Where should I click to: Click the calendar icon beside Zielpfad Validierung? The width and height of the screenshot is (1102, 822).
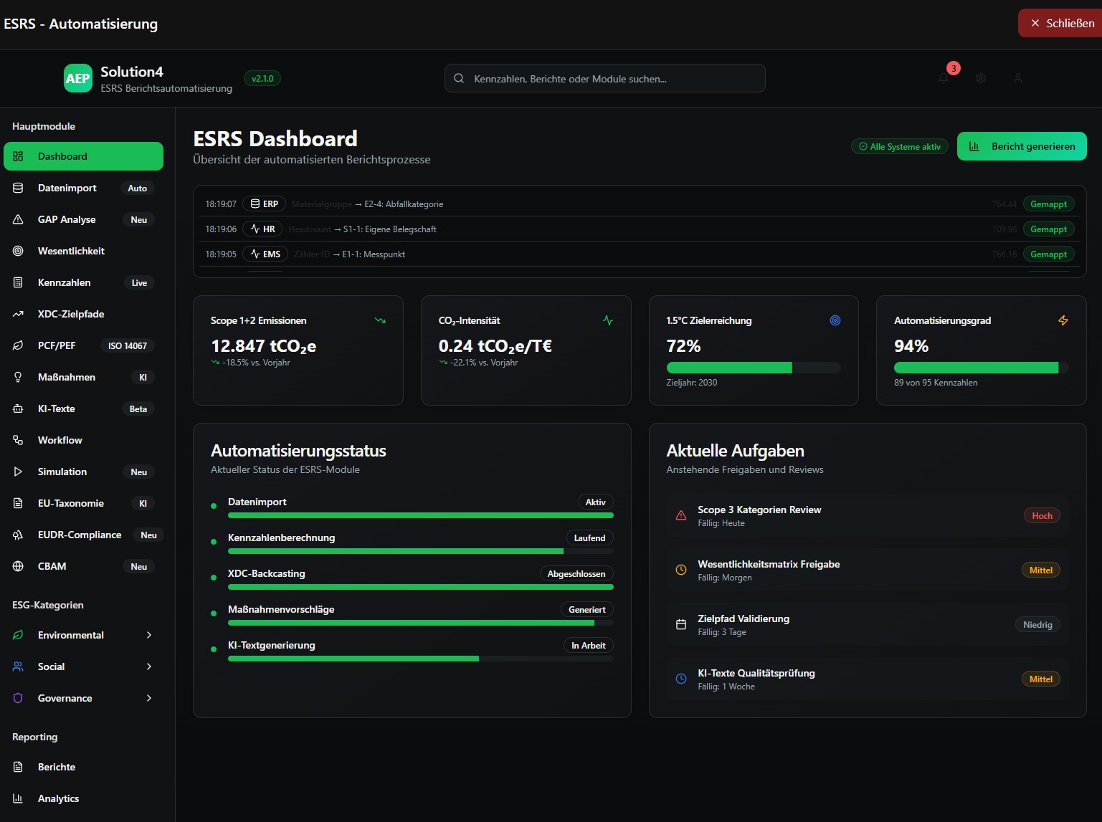[681, 625]
